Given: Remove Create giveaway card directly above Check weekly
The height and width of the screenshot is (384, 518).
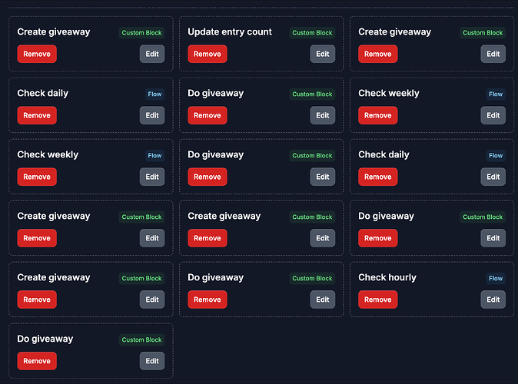Looking at the screenshot, I should 377,54.
